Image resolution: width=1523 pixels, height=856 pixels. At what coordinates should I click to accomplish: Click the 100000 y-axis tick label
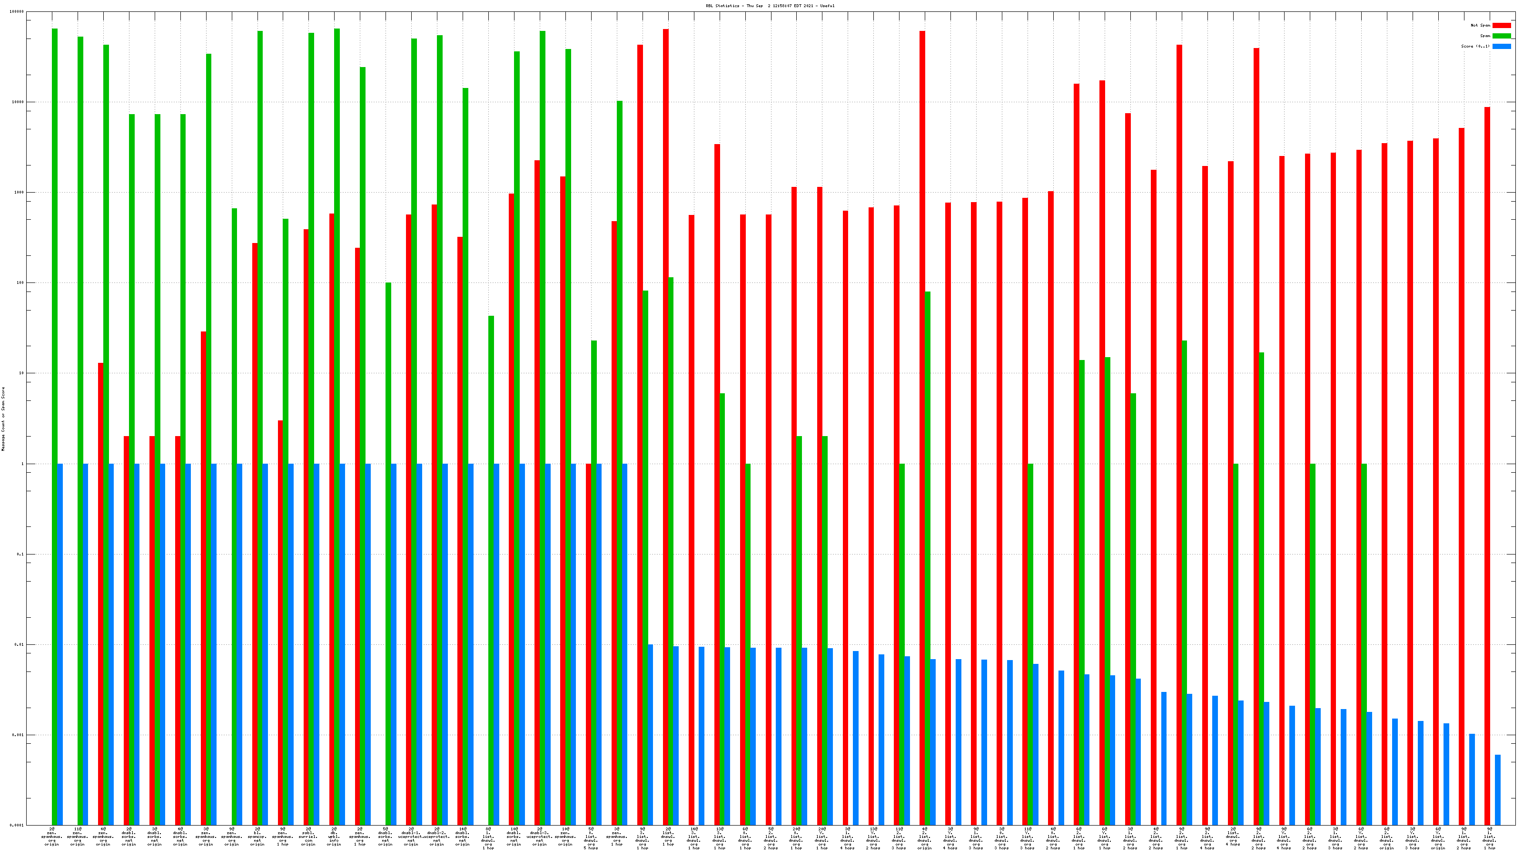pyautogui.click(x=17, y=12)
